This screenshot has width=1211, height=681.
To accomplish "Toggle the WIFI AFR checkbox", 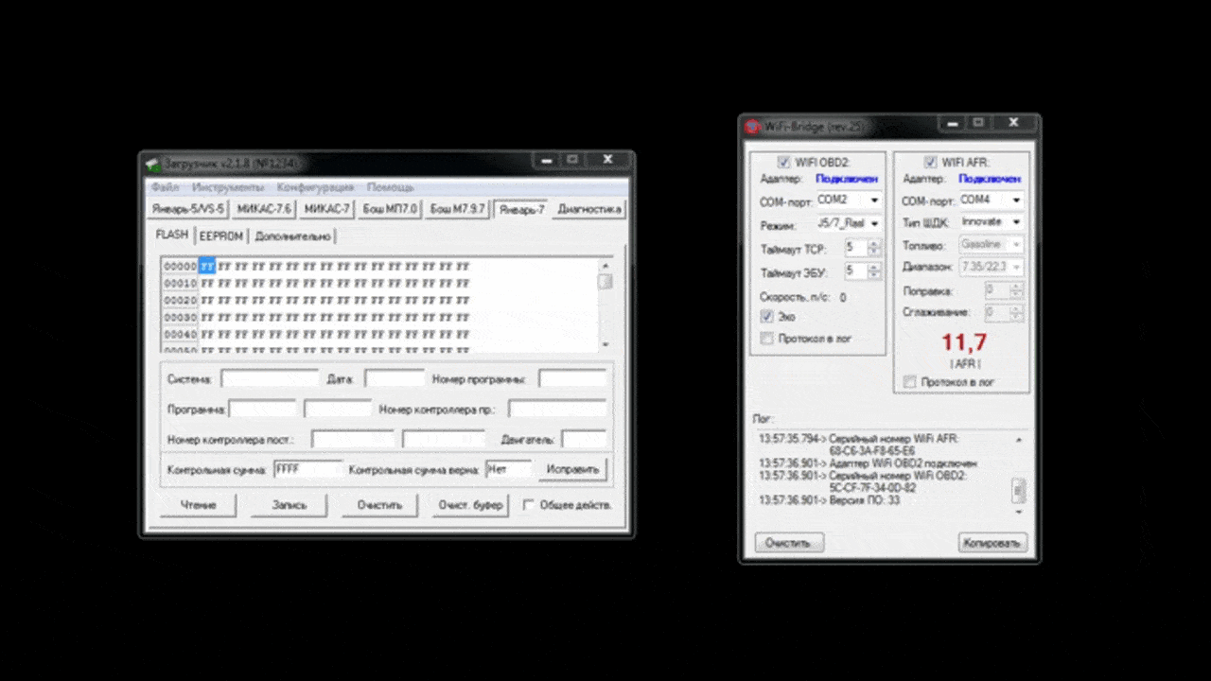I will 930,162.
